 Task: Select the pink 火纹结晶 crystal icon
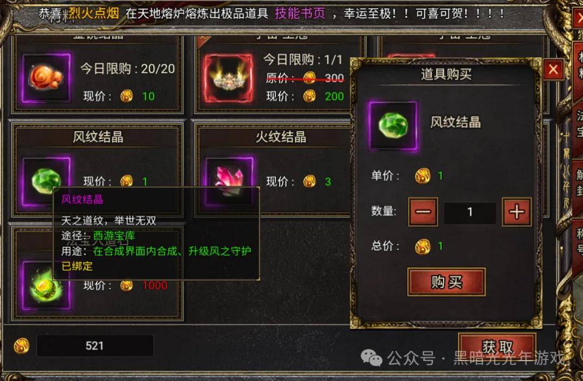[229, 181]
